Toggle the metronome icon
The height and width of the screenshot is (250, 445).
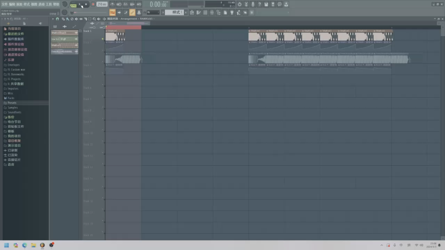coord(112,4)
